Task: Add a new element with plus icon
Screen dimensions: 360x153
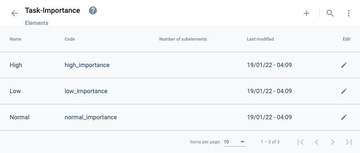Action: (x=307, y=13)
